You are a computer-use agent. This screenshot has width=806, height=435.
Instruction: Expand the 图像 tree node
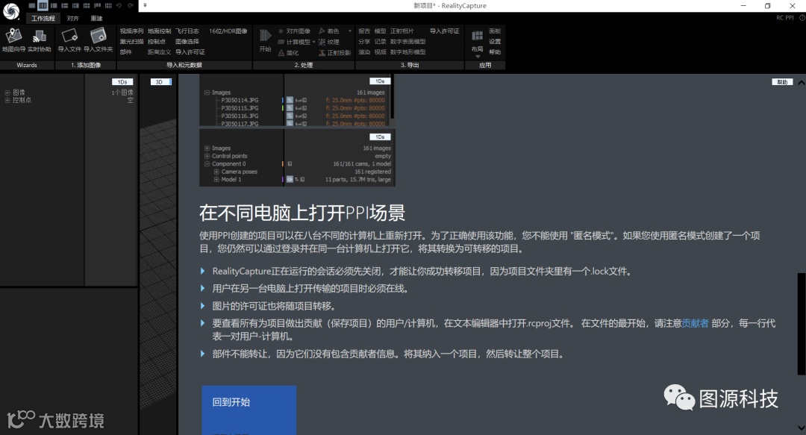point(7,93)
